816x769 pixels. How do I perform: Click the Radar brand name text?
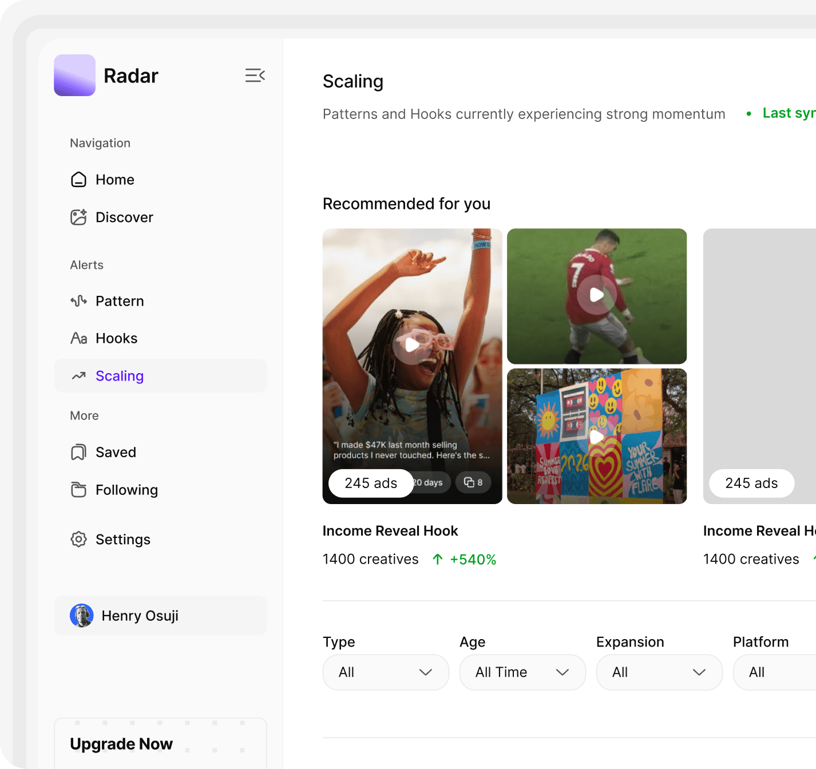click(131, 76)
